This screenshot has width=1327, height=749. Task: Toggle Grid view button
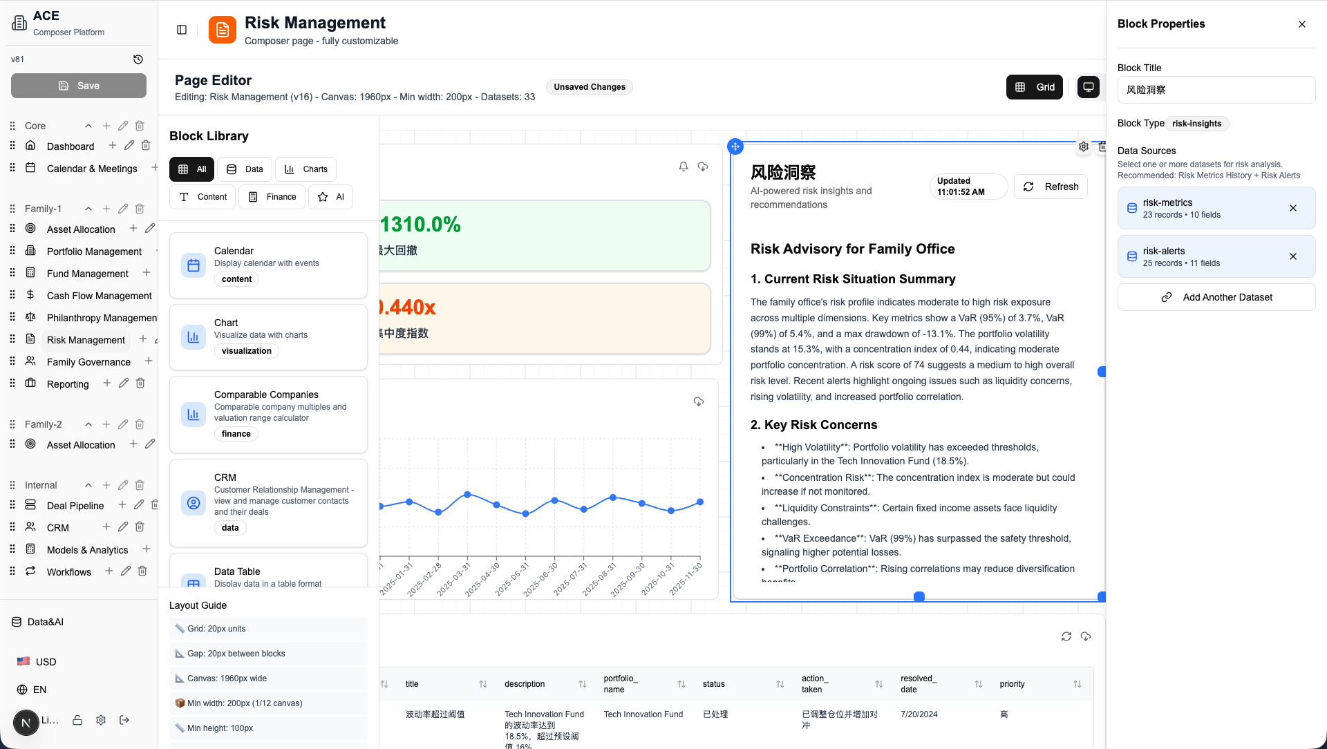tap(1035, 87)
